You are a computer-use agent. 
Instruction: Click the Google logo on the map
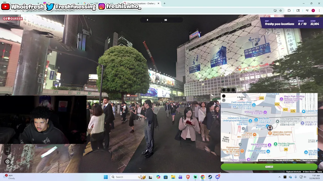tap(226, 159)
